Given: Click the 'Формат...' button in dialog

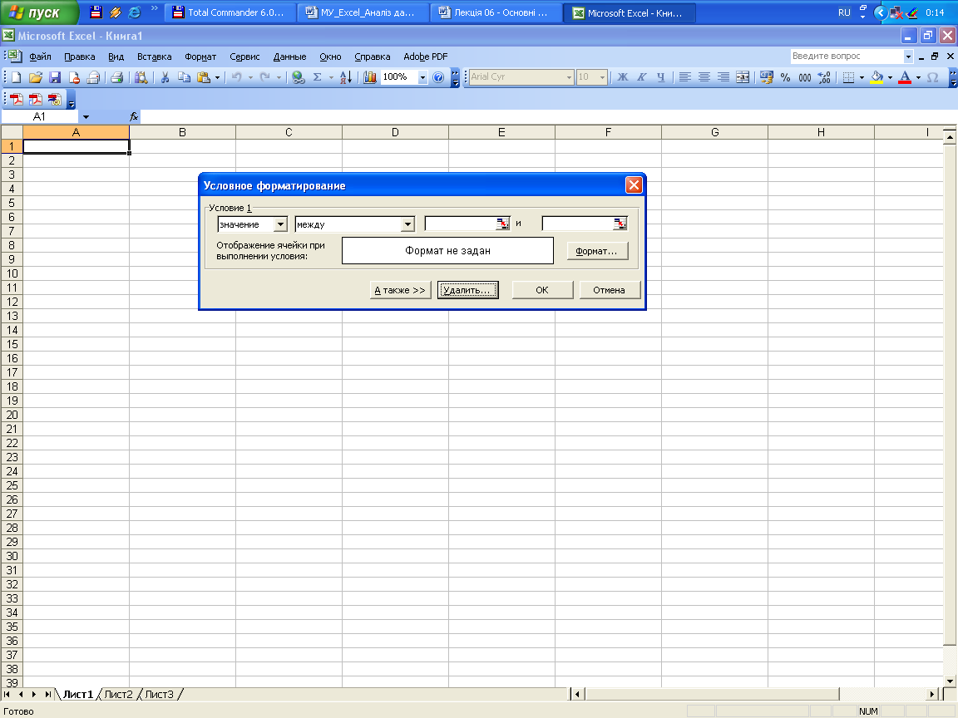Looking at the screenshot, I should (x=597, y=251).
